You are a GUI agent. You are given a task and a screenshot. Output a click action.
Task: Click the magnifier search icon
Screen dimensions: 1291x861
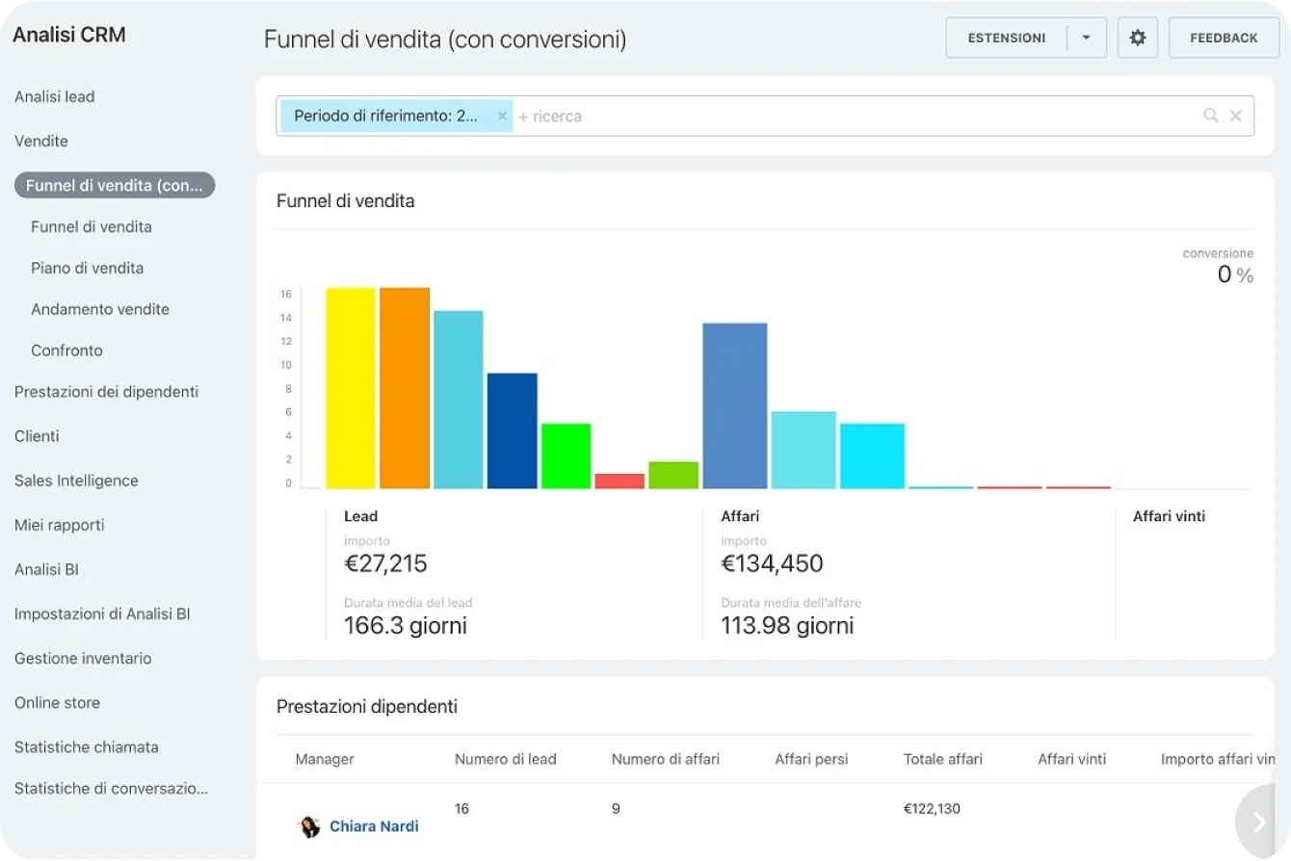(1210, 115)
